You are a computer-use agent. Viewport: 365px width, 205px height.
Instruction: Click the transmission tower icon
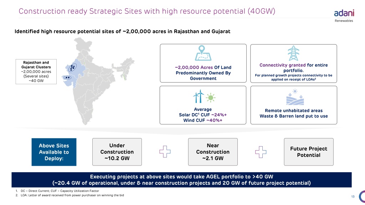[x=293, y=53]
